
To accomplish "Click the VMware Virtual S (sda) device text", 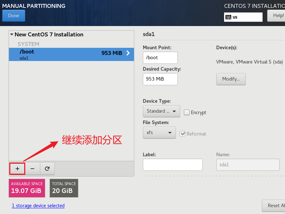I will pyautogui.click(x=249, y=62).
